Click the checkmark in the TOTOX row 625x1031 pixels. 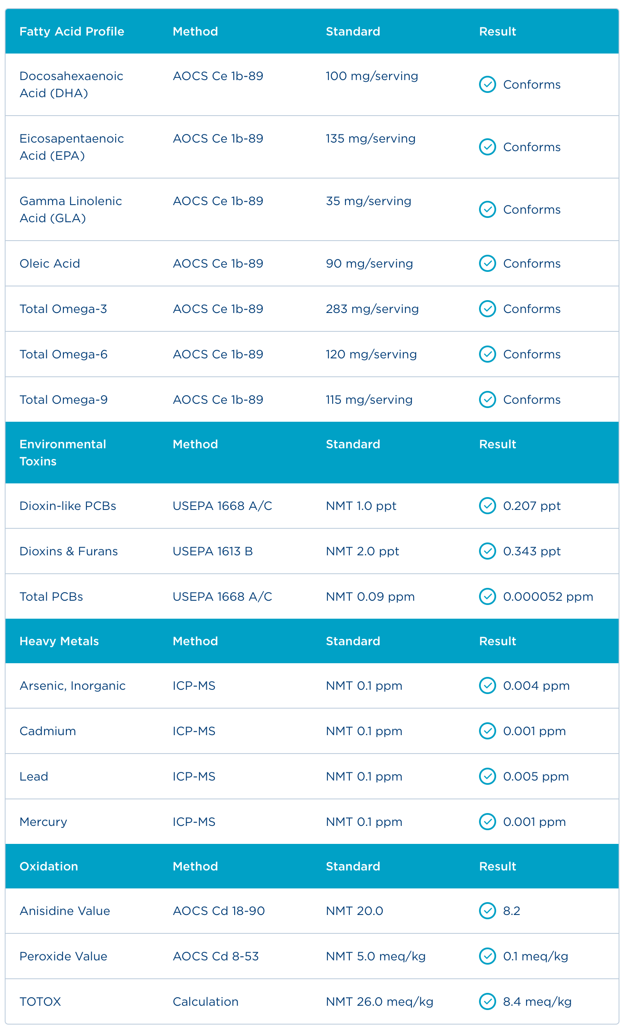(x=487, y=1001)
